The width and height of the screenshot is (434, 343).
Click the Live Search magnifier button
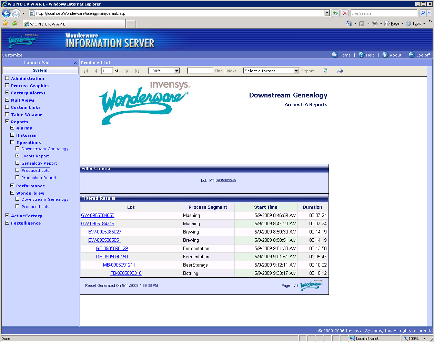[423, 13]
